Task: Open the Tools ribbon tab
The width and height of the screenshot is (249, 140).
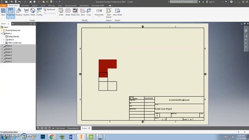Action: point(43,5)
